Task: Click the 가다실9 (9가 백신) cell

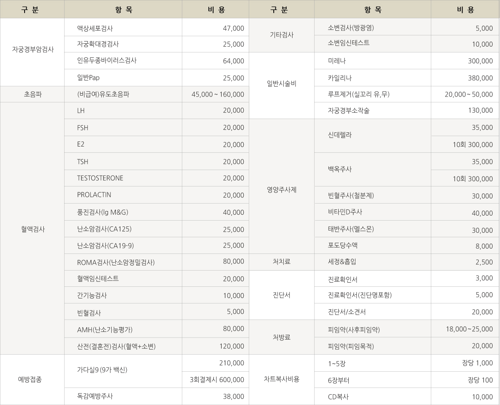Action: click(102, 370)
